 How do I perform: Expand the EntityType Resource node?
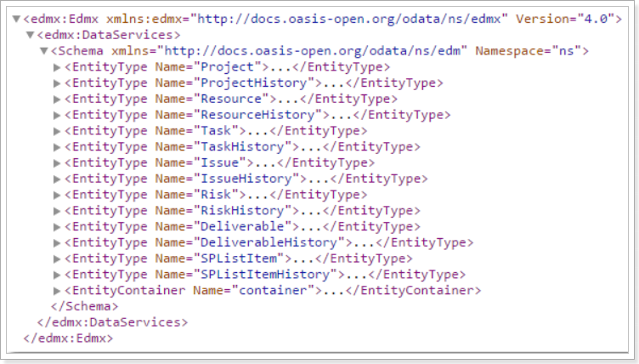click(57, 100)
